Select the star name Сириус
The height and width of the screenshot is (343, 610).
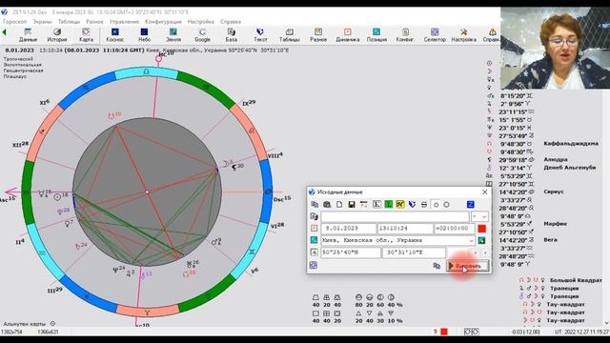554,192
